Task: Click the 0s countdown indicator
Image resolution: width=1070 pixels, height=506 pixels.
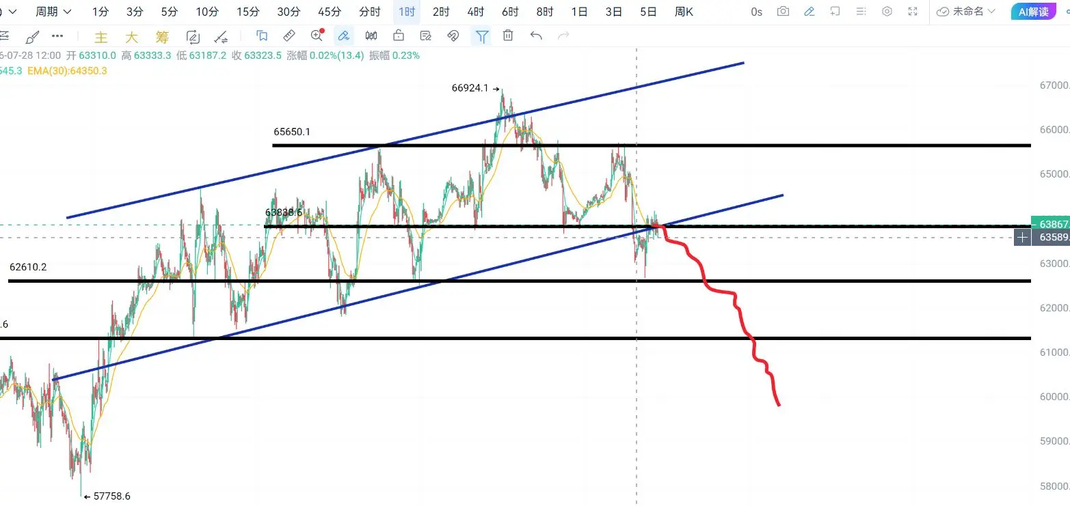Action: [756, 12]
